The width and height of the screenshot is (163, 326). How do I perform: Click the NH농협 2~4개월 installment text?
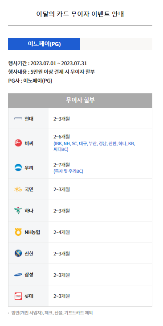[x=61, y=232]
